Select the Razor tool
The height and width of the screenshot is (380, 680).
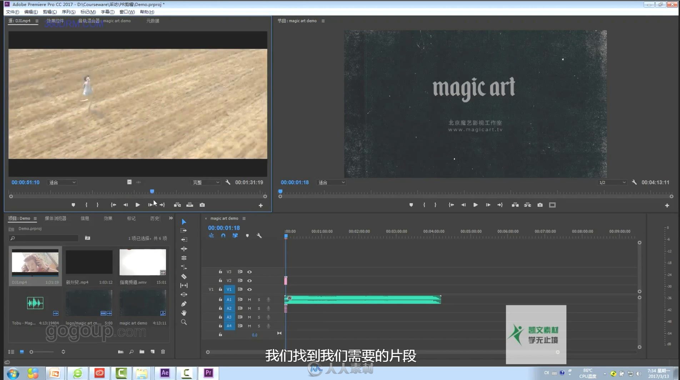pyautogui.click(x=184, y=276)
